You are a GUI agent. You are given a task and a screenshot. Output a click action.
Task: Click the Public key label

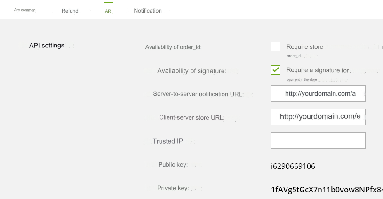click(x=173, y=165)
